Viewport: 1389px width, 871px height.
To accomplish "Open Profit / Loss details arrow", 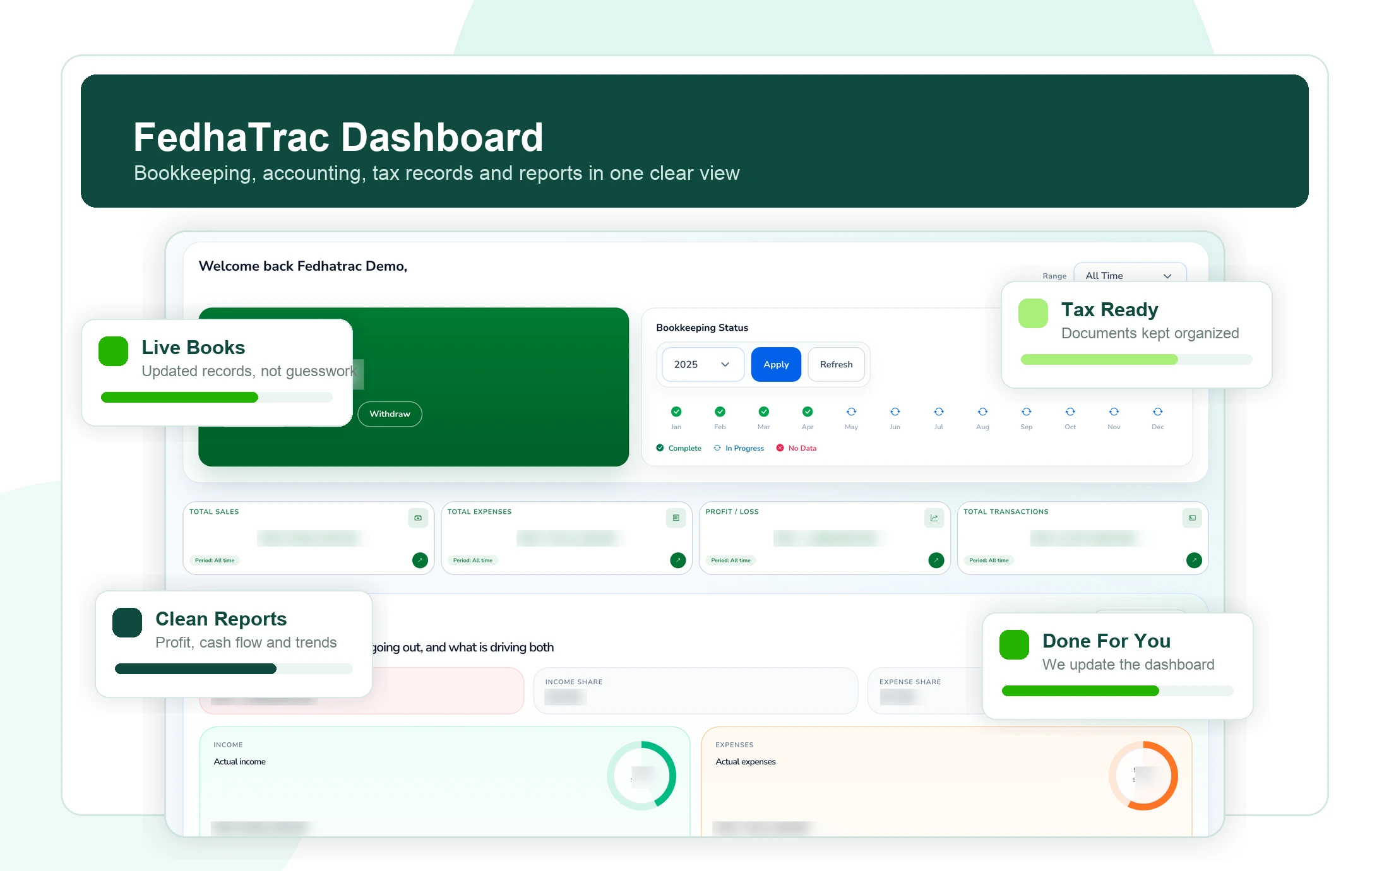I will pyautogui.click(x=936, y=560).
